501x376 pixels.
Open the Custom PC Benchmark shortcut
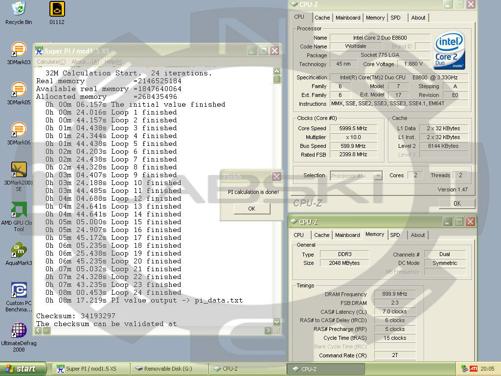pos(19,297)
